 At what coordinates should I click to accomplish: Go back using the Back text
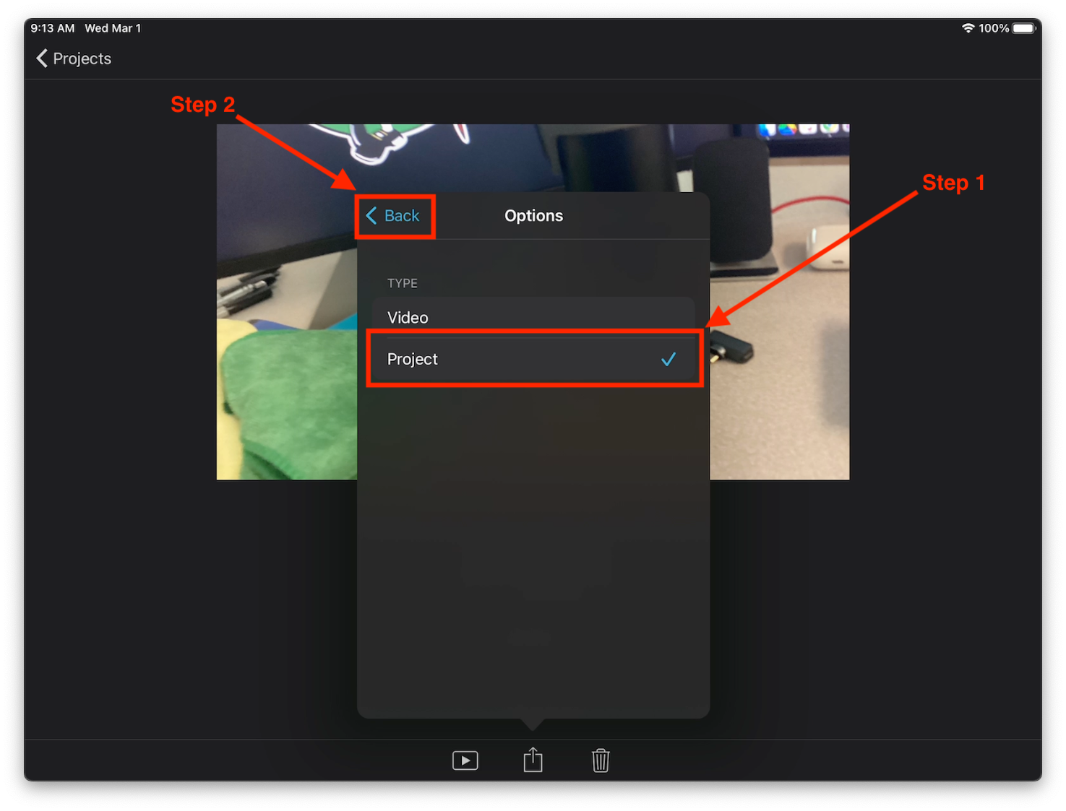pos(402,216)
